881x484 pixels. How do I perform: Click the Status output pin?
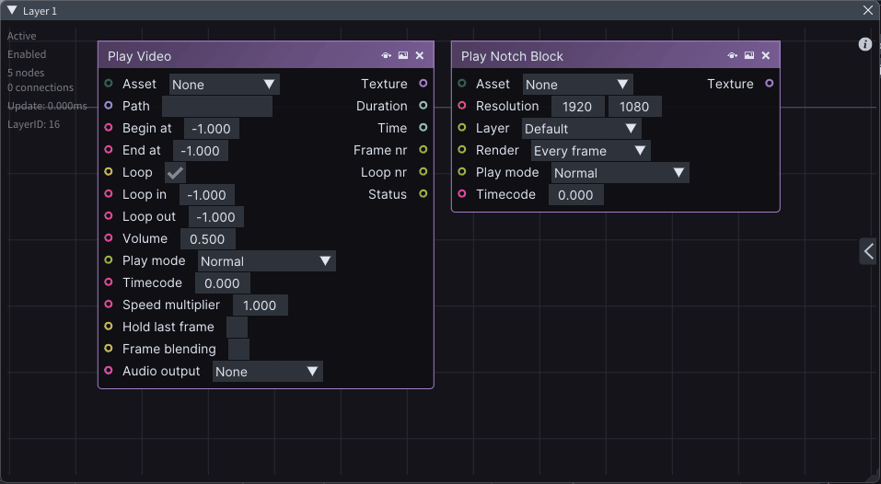(423, 194)
